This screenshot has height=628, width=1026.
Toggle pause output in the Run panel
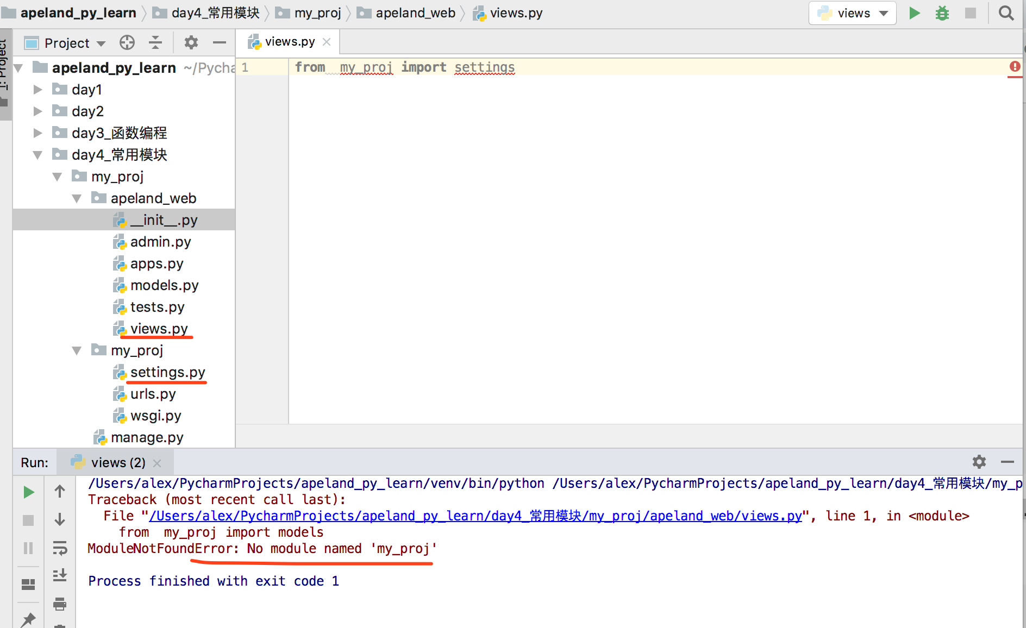[28, 548]
